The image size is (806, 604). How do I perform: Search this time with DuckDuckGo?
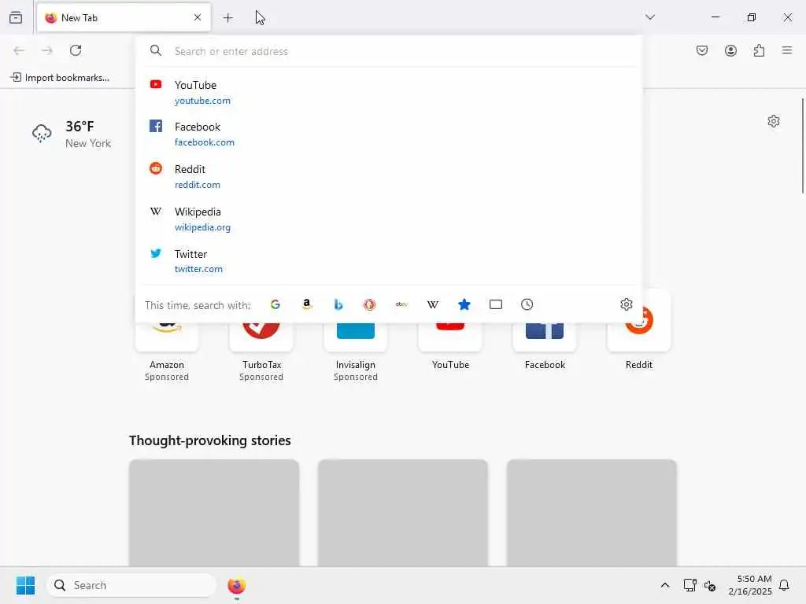pyautogui.click(x=370, y=304)
